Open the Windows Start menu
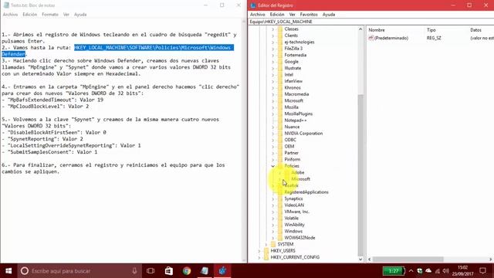The height and width of the screenshot is (278, 494). [8, 271]
